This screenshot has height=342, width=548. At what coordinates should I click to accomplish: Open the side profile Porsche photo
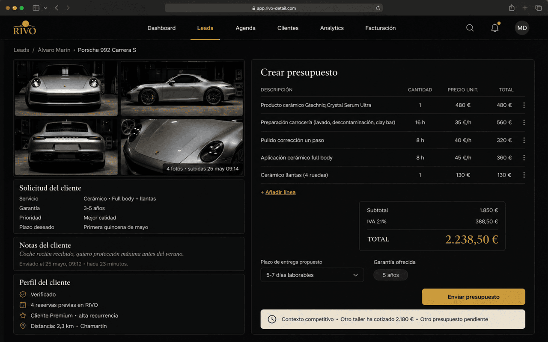(182, 88)
